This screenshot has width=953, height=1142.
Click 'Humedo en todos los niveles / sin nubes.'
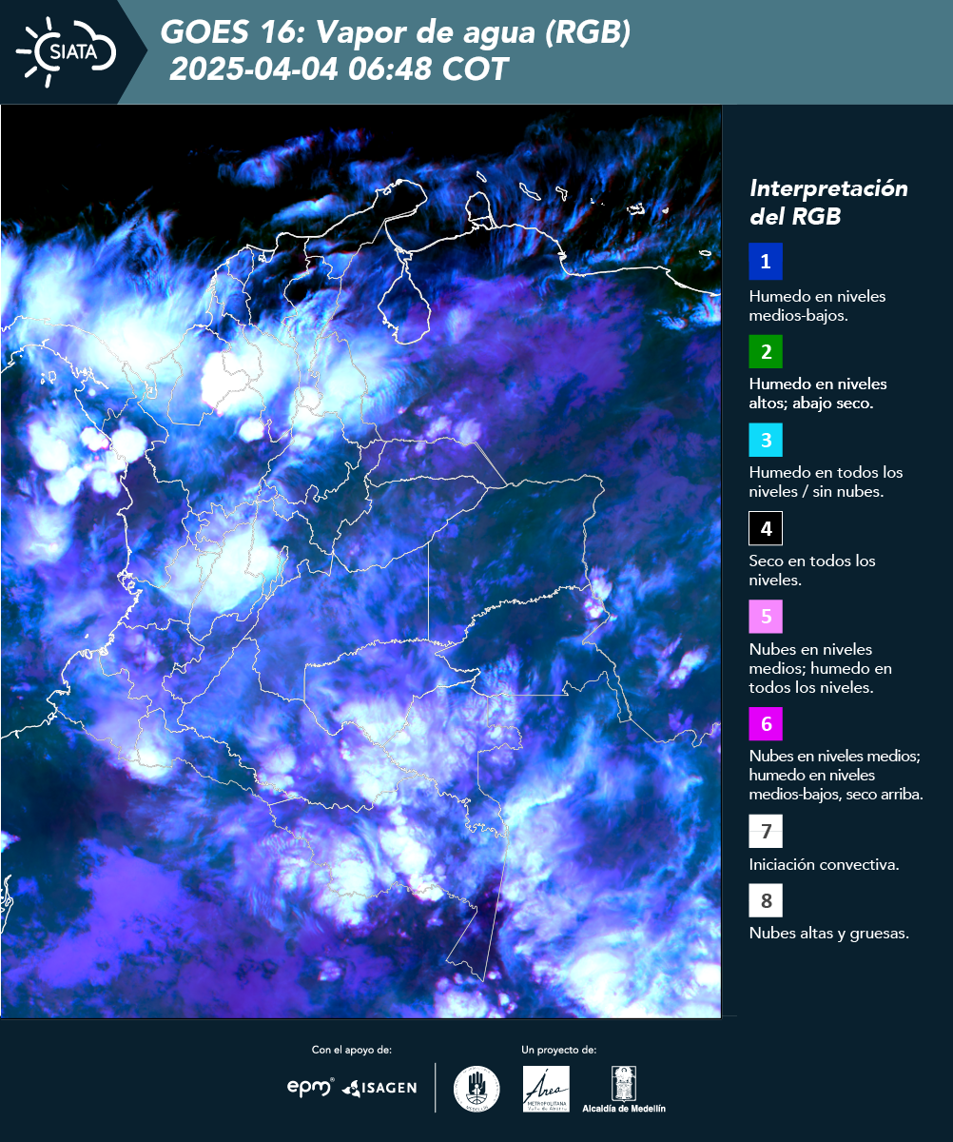tap(826, 482)
